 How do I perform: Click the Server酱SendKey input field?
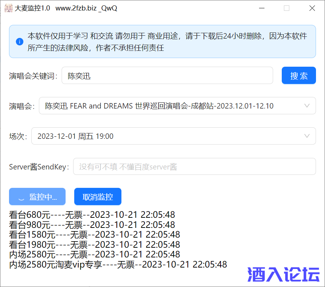[194, 167]
